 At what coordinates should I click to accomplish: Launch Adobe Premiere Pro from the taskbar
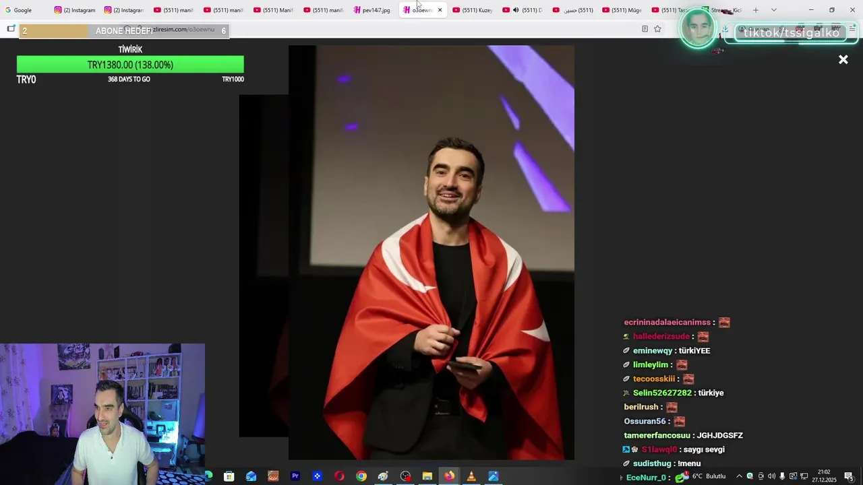[295, 476]
